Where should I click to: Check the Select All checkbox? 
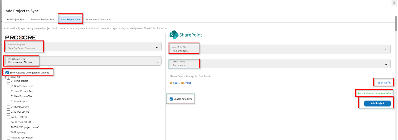pyautogui.click(x=7, y=77)
